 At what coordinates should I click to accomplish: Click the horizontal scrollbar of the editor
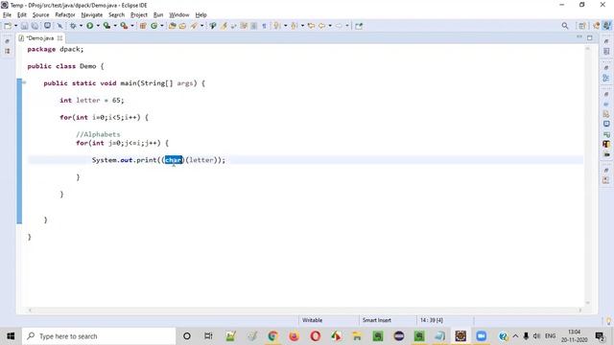click(305, 310)
